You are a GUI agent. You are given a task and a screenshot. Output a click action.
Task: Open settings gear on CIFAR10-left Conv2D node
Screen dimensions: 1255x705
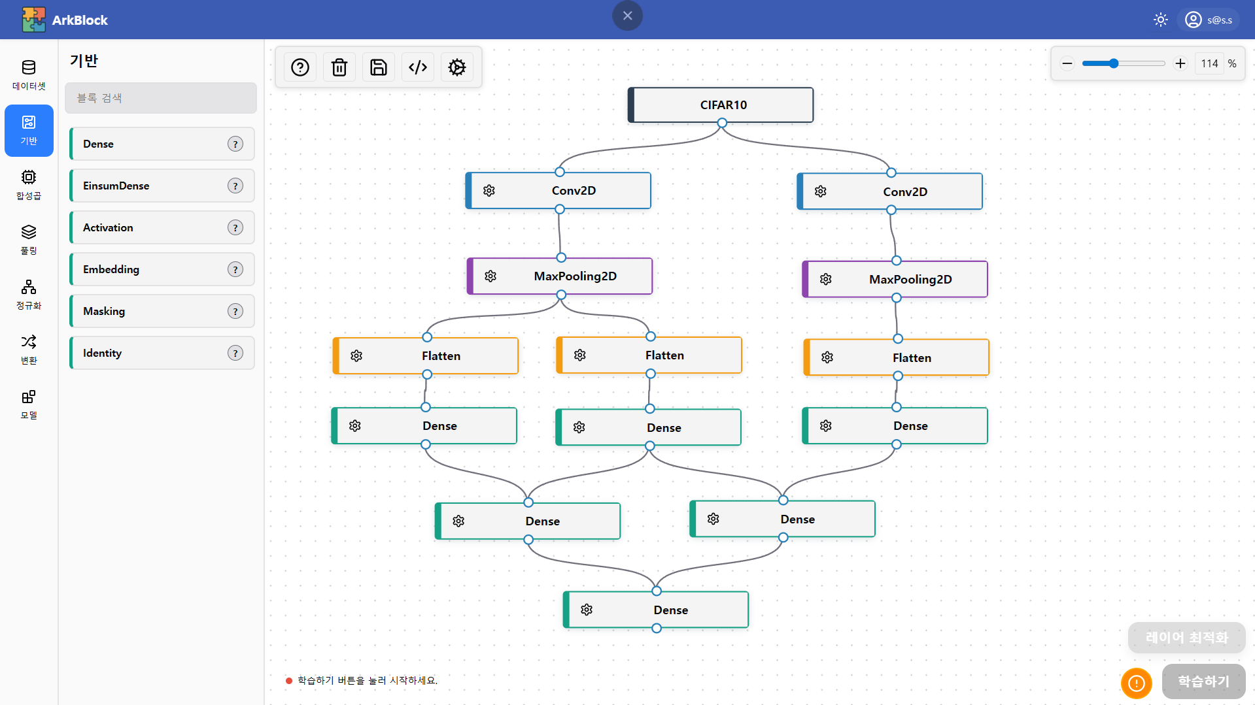pyautogui.click(x=489, y=191)
